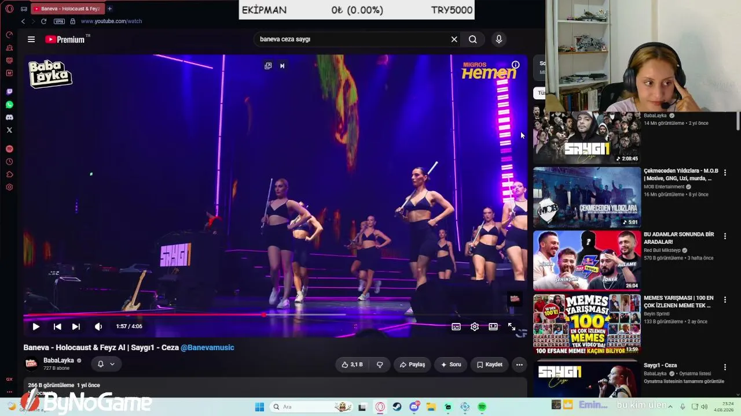Screen dimensions: 741x416
Task: Open the BabaLayka channel avatar
Action: click(x=31, y=363)
